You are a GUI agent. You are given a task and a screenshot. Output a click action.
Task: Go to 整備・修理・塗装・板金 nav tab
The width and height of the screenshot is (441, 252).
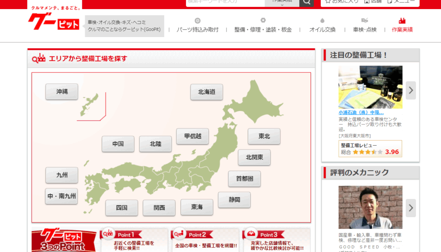pyautogui.click(x=263, y=30)
